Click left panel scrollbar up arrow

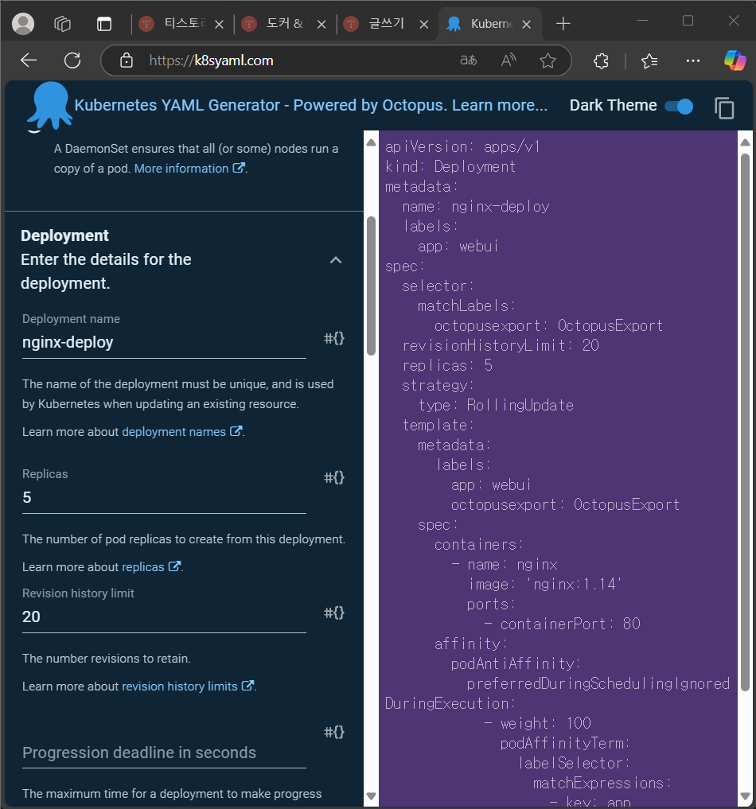click(371, 143)
